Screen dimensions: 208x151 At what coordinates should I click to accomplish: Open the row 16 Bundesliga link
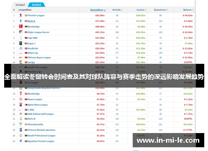(x=34, y=94)
